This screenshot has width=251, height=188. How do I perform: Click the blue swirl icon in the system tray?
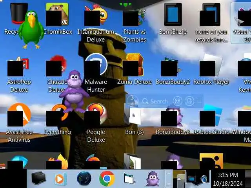(x=204, y=179)
